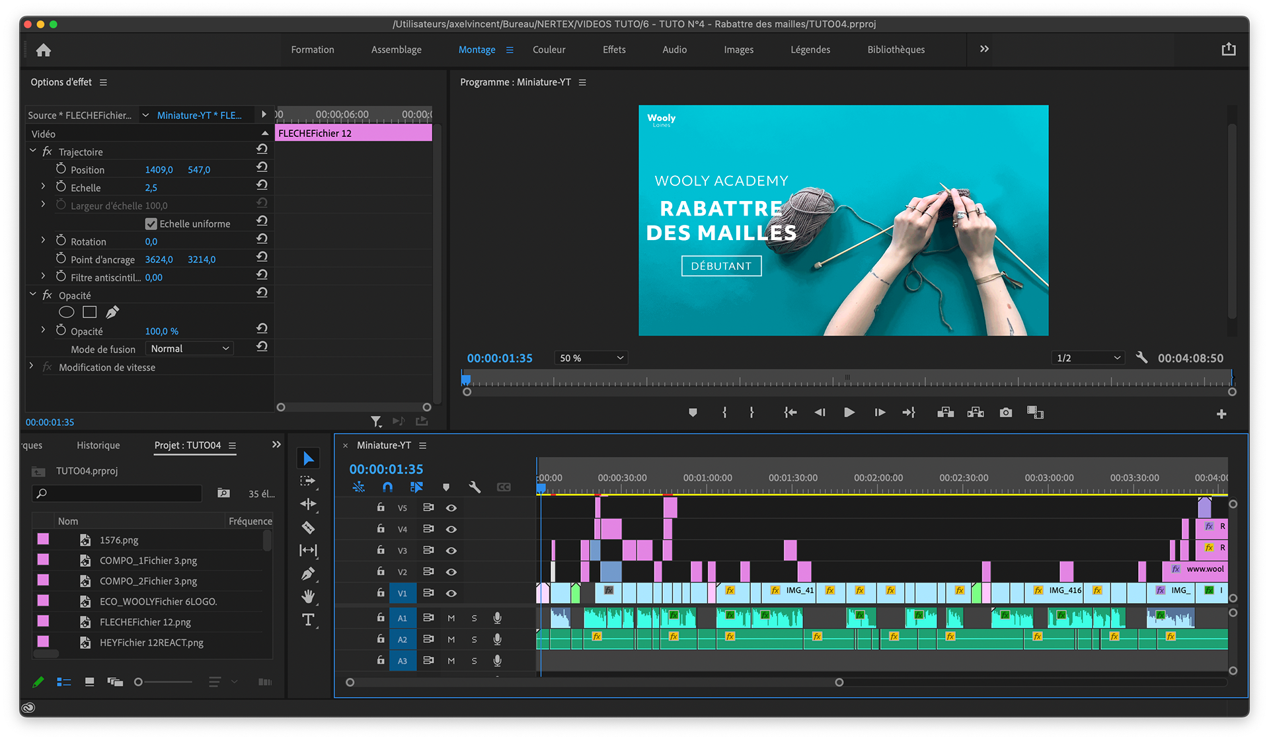Click the Lift button
Screen dimensions: 1269x740
pos(945,413)
